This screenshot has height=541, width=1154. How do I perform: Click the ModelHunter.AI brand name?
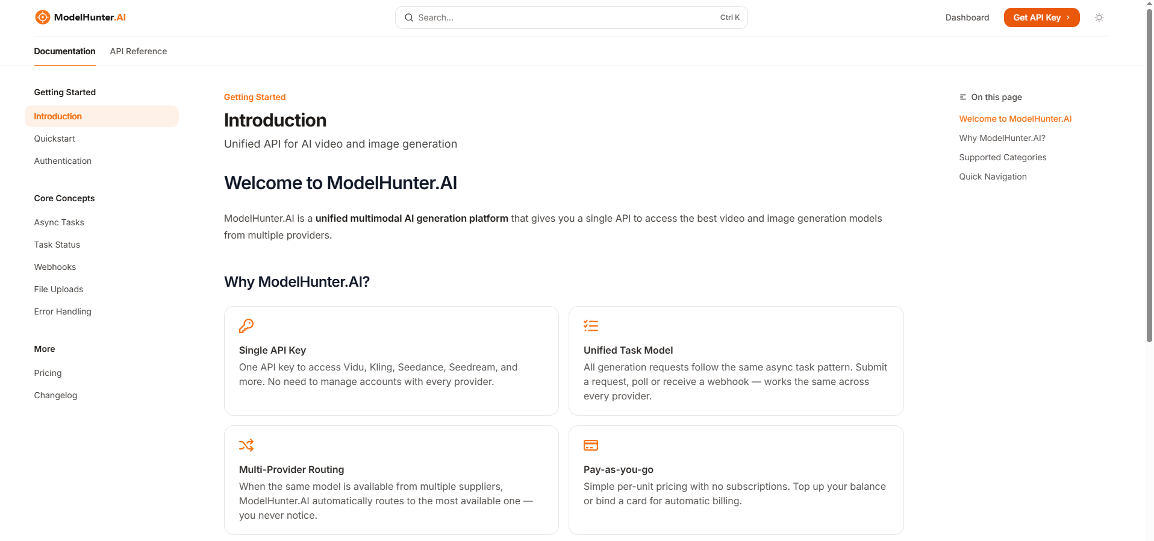(90, 17)
